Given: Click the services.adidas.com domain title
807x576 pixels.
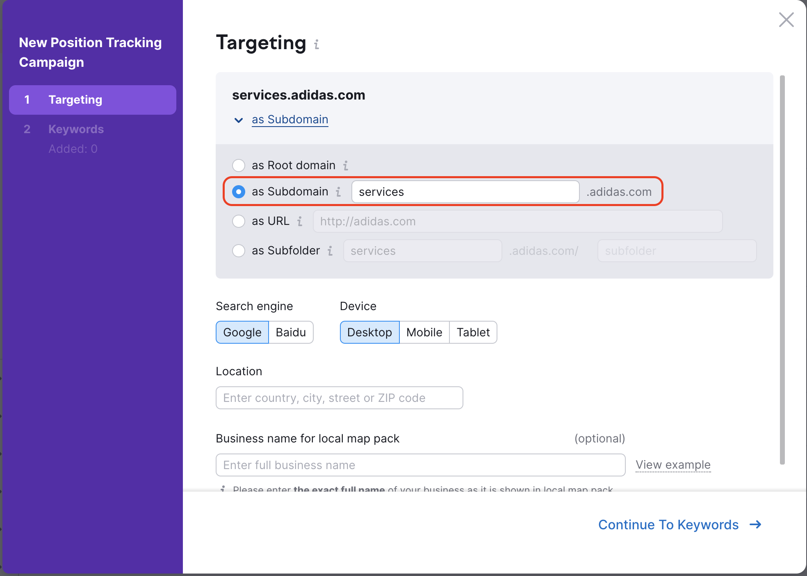Looking at the screenshot, I should (299, 95).
